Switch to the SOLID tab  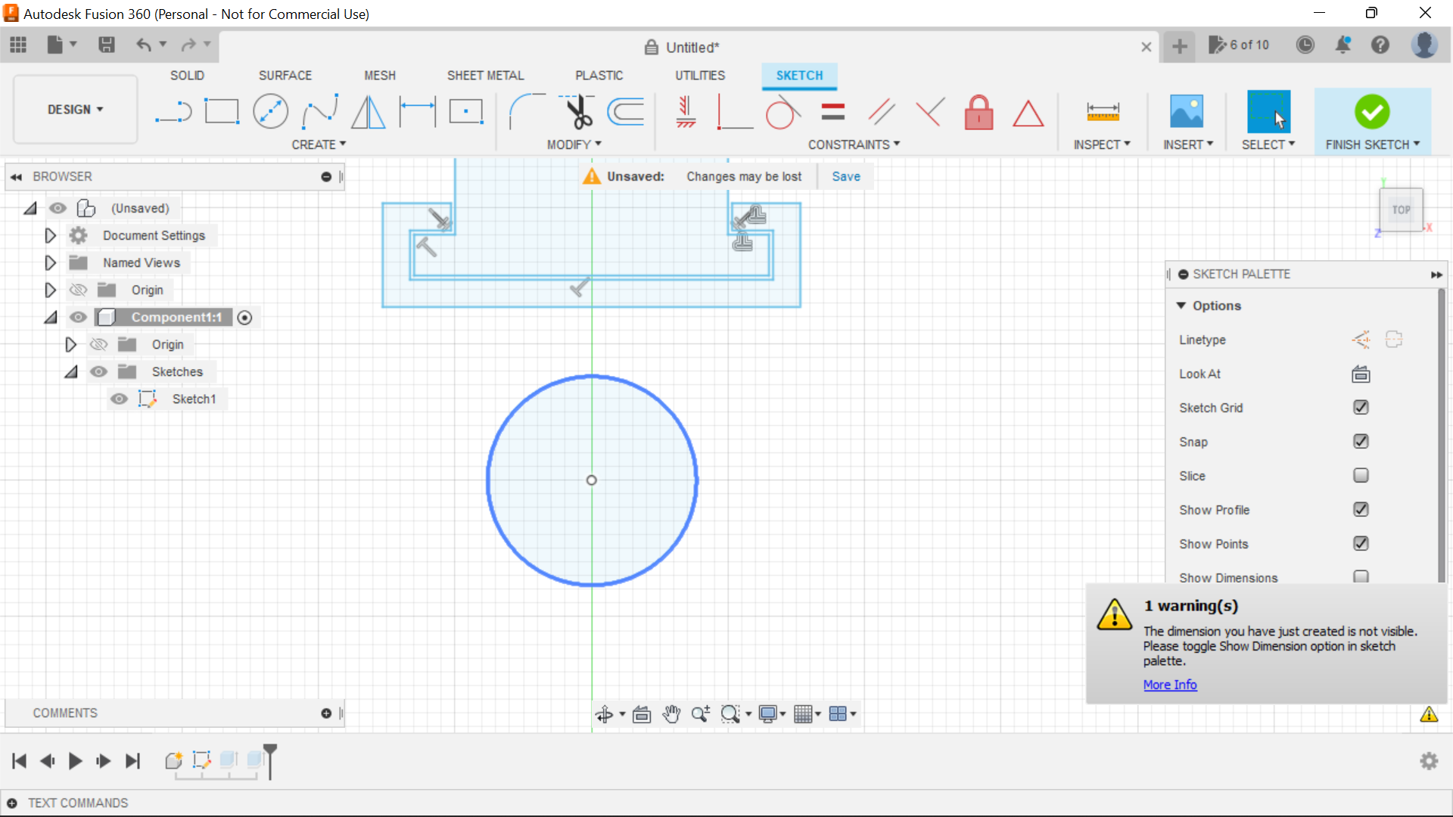[x=187, y=75]
